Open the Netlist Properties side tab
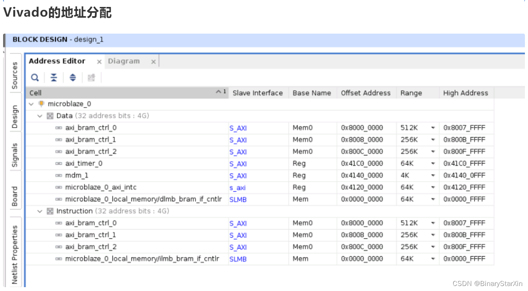This screenshot has height=291, width=528. [x=15, y=255]
